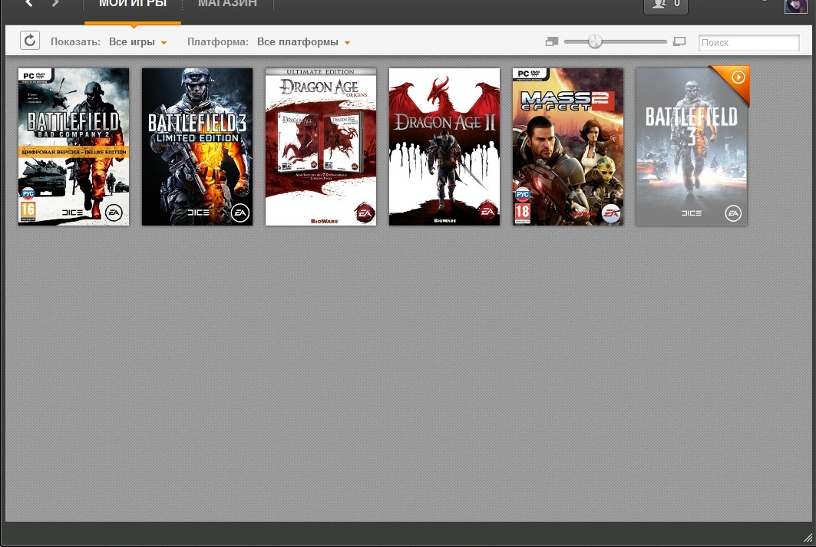This screenshot has height=547, width=816.
Task: Open the friends counter icon
Action: [666, 5]
